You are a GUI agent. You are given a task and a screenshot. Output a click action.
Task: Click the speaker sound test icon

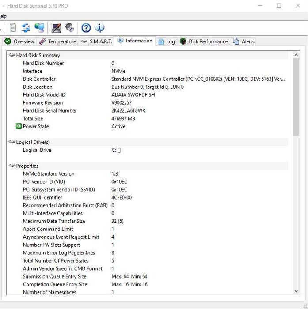69,27
